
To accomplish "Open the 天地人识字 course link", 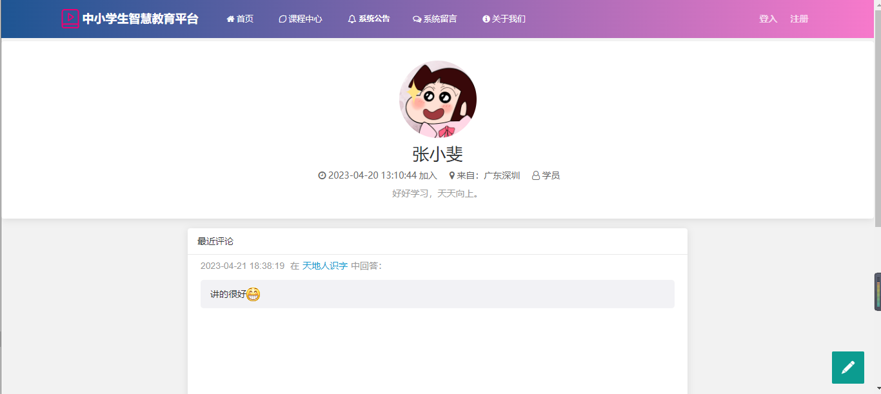I will click(325, 266).
